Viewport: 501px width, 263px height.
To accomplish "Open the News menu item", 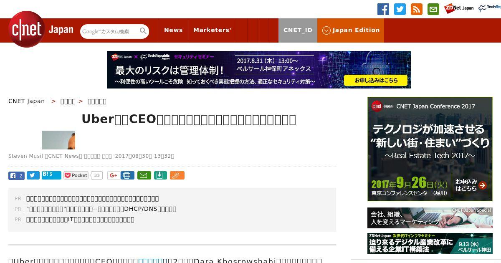I will pos(173,30).
